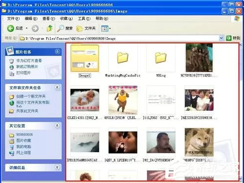Click the address bar path field
This screenshot has height=183, width=244.
119,39
